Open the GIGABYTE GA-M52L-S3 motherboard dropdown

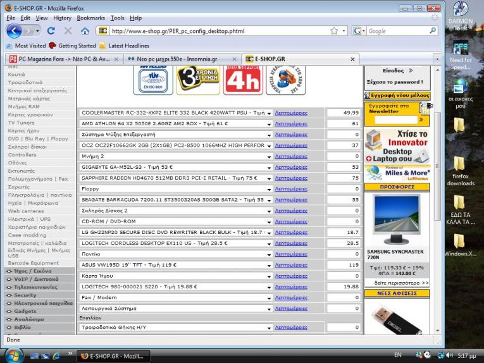point(176,167)
